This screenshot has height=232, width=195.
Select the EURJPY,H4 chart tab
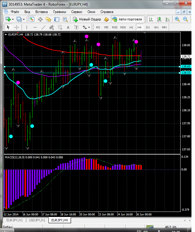pos(60,220)
